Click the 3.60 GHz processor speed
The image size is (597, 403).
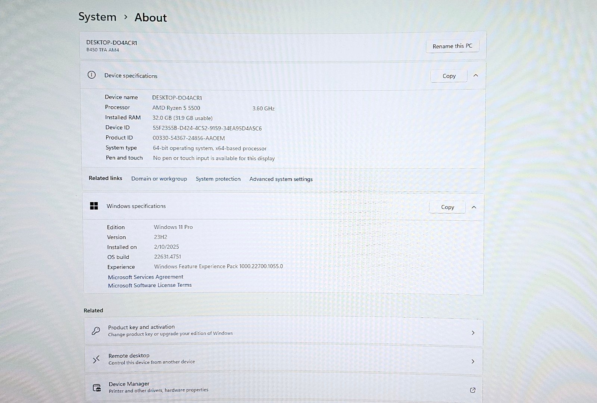click(263, 108)
